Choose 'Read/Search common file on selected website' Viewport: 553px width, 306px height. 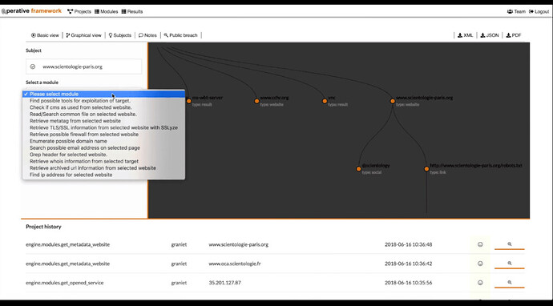103,115
